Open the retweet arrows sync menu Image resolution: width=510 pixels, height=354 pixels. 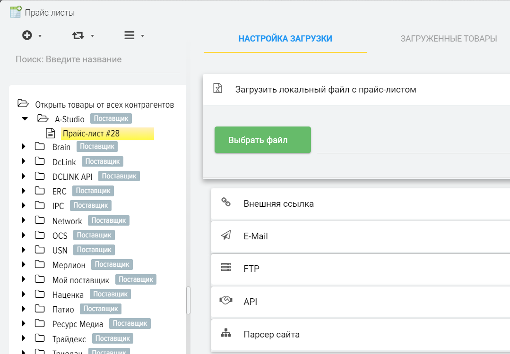78,35
